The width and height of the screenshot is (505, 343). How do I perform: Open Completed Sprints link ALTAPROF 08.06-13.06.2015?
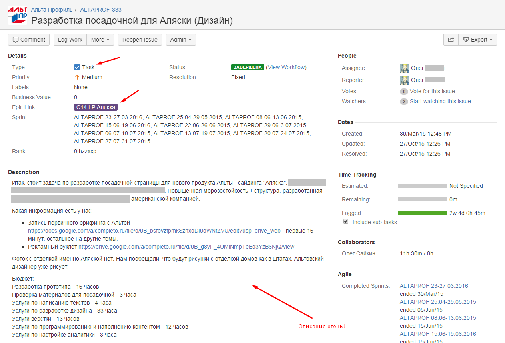(x=438, y=318)
